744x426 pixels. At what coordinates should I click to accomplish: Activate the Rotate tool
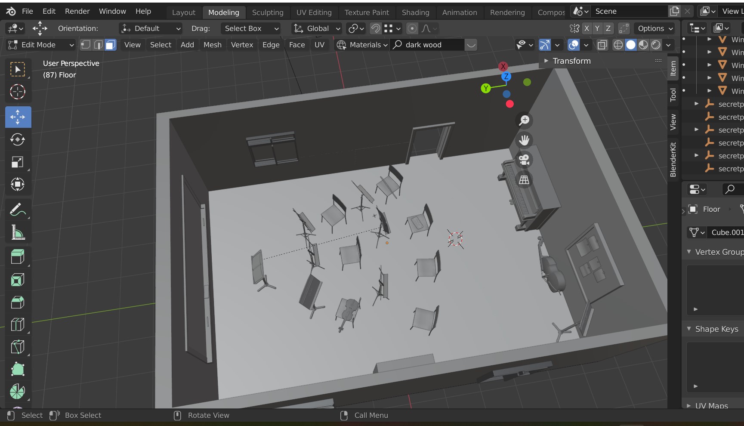click(18, 139)
